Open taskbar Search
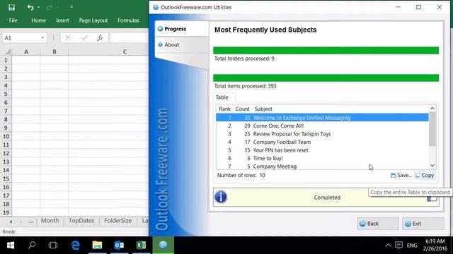The image size is (453, 254). point(32,245)
